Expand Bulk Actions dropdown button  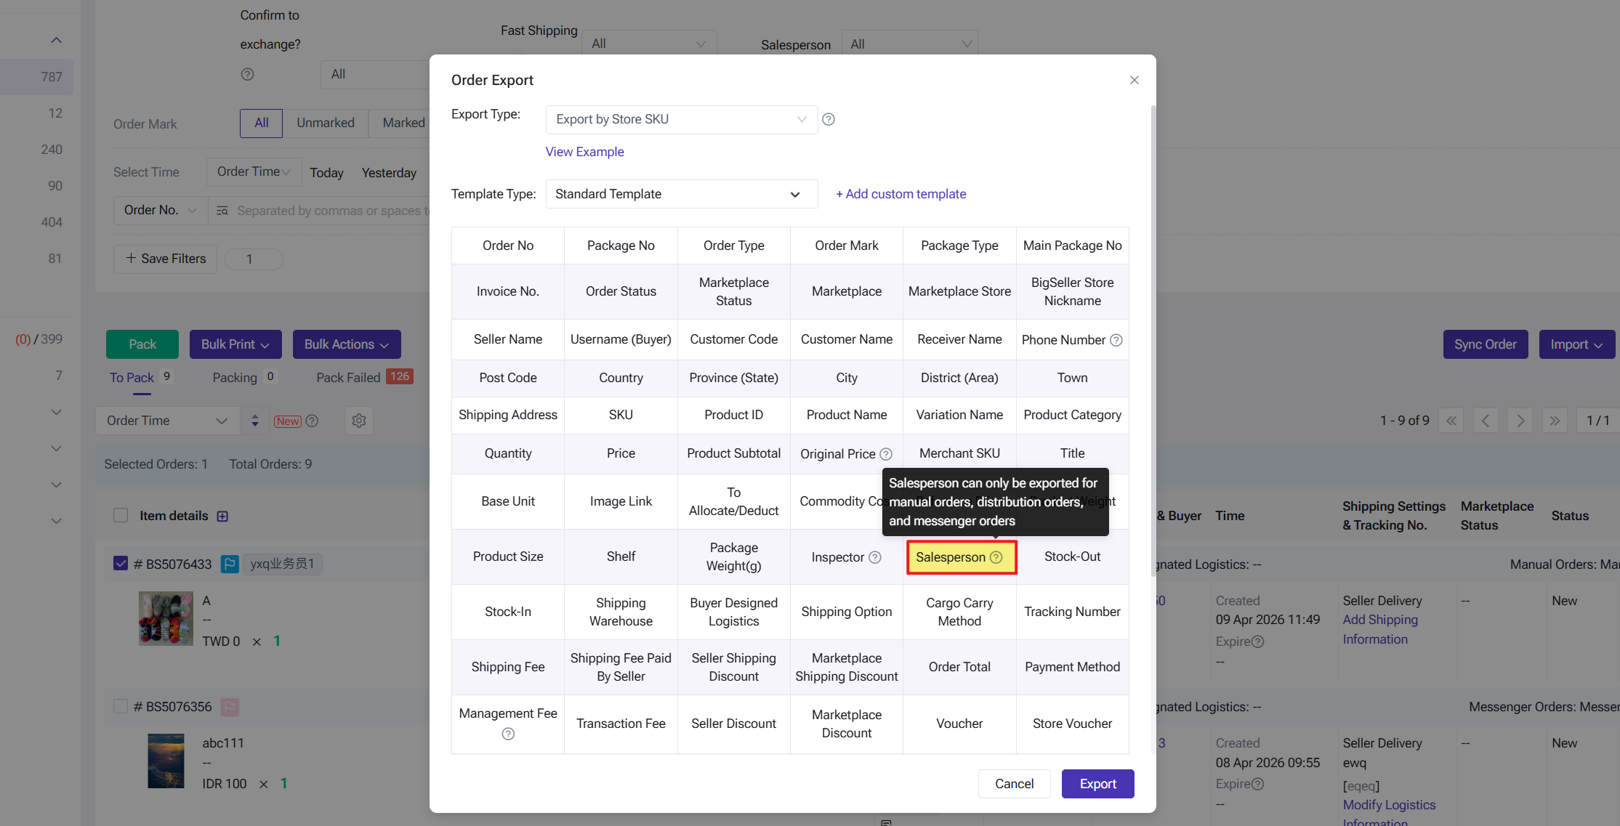click(347, 344)
